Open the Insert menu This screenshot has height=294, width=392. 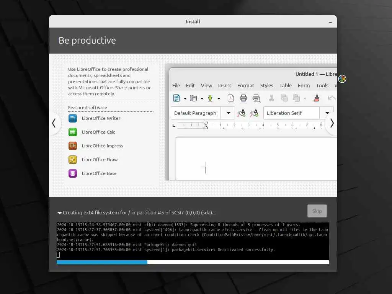point(224,85)
